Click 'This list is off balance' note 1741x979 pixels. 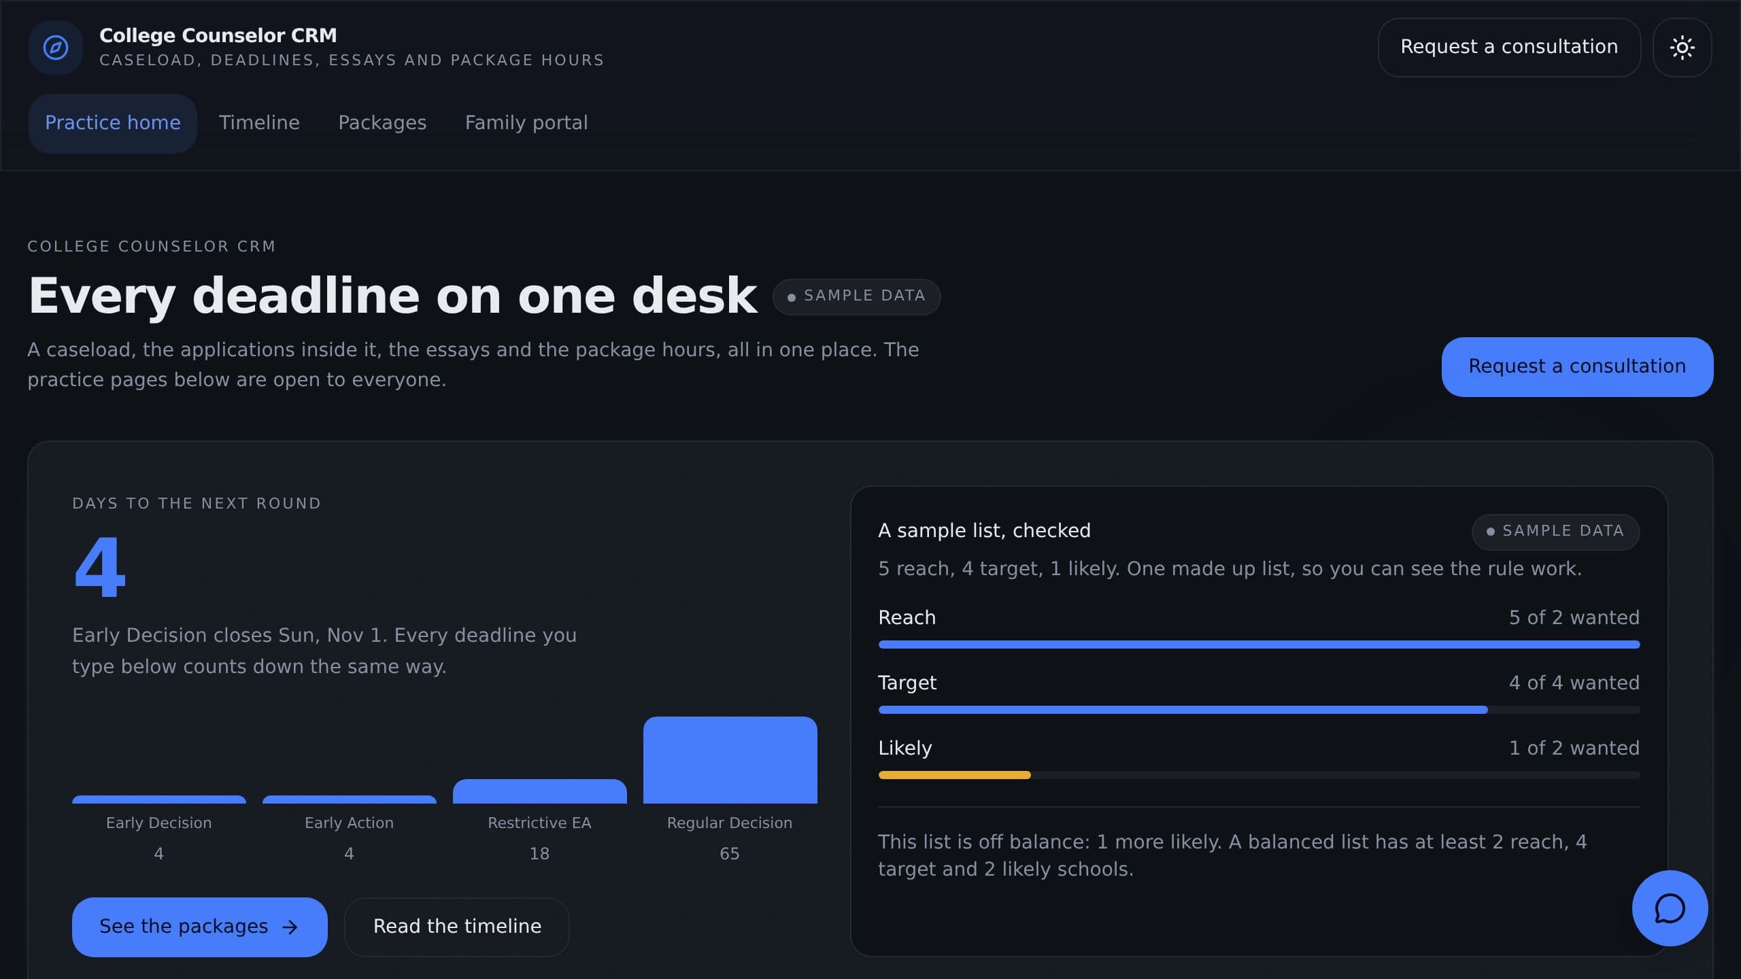1232,855
